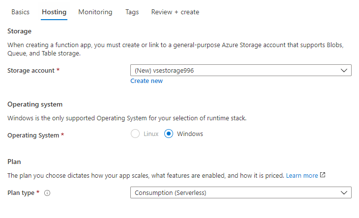Image resolution: width=359 pixels, height=218 pixels.
Task: Select the Hosting tab
Action: pyautogui.click(x=54, y=12)
